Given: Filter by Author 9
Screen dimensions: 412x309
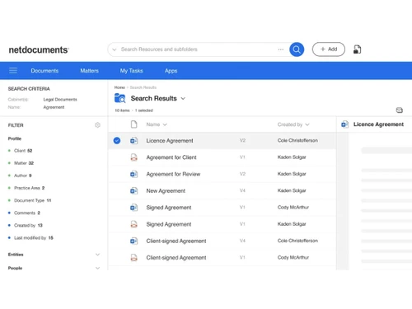Looking at the screenshot, I should pos(23,176).
